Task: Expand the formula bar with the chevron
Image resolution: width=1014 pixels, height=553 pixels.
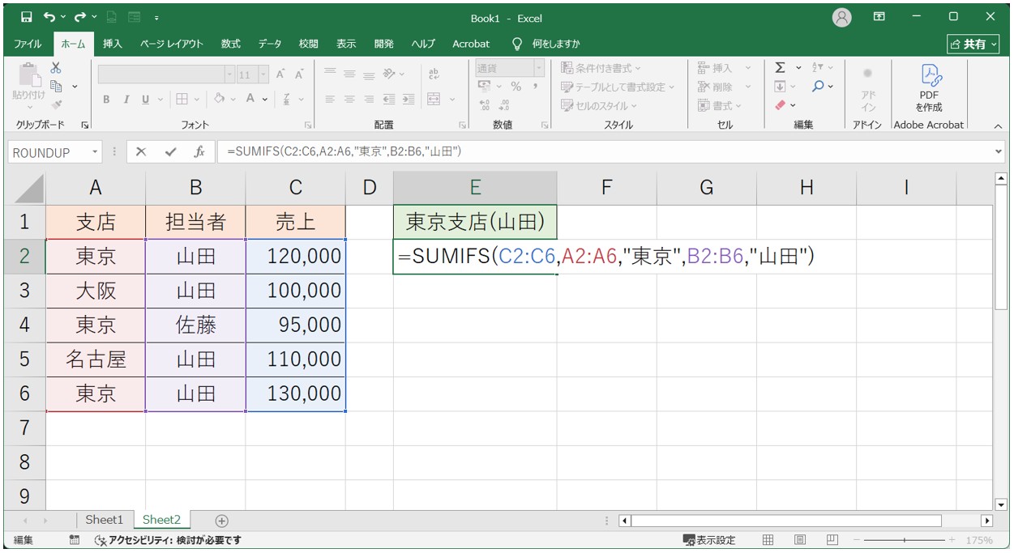Action: point(998,152)
